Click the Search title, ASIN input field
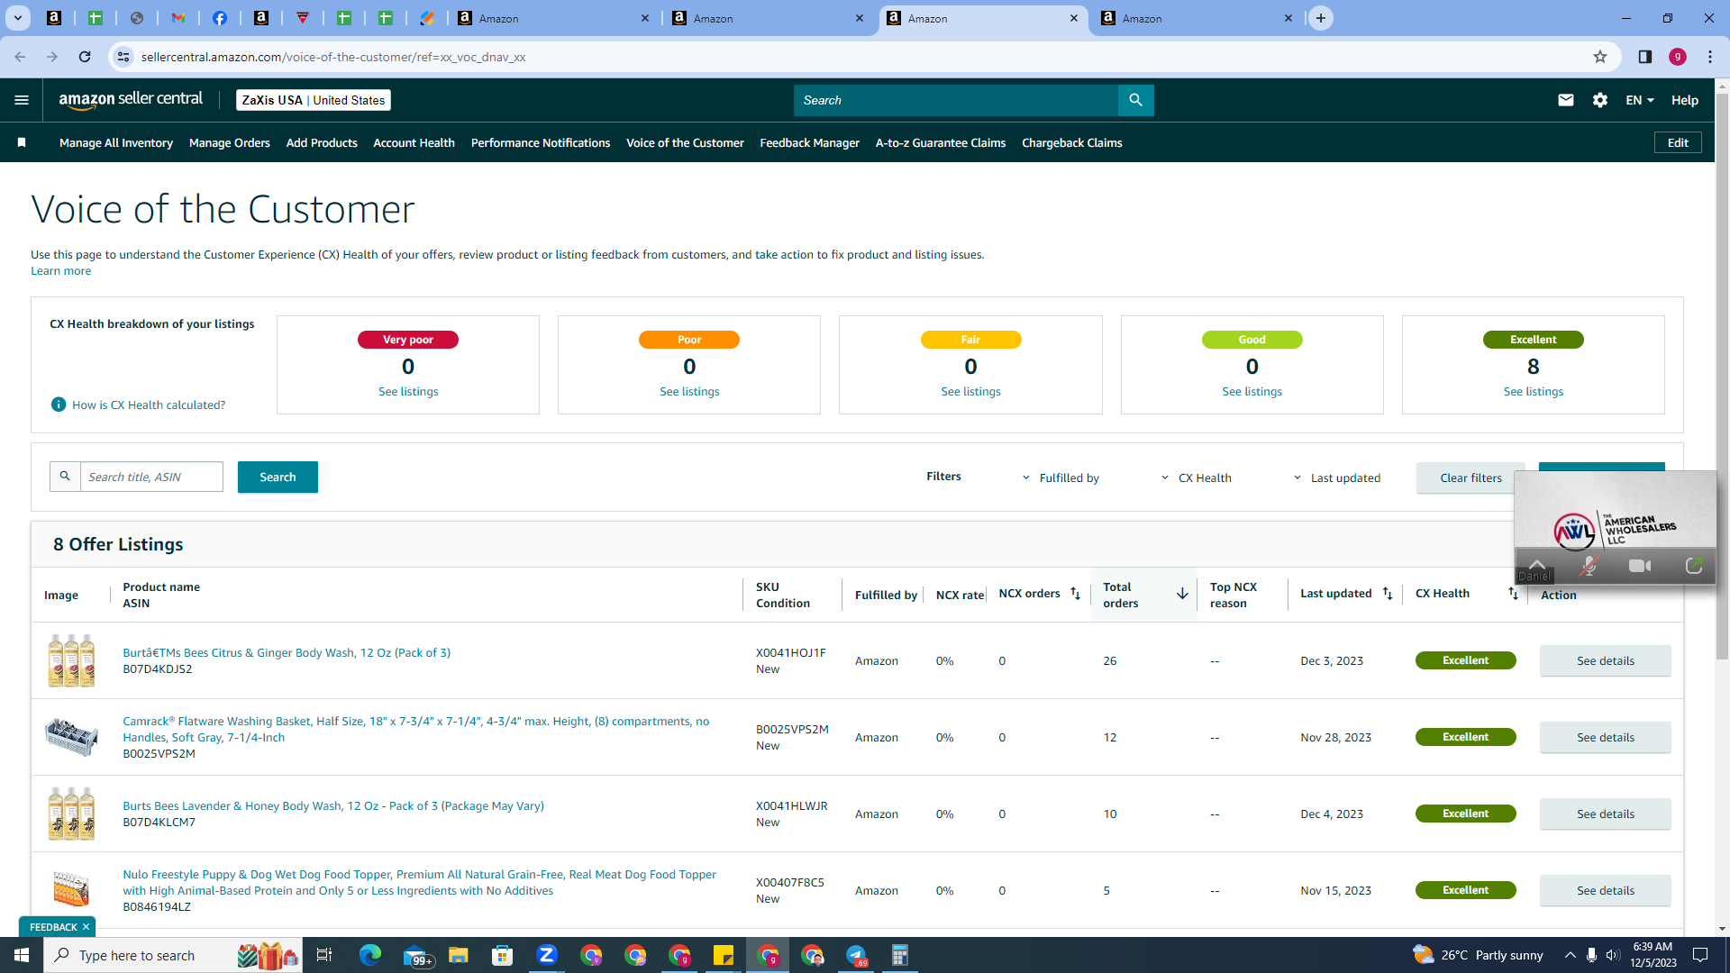 (151, 477)
